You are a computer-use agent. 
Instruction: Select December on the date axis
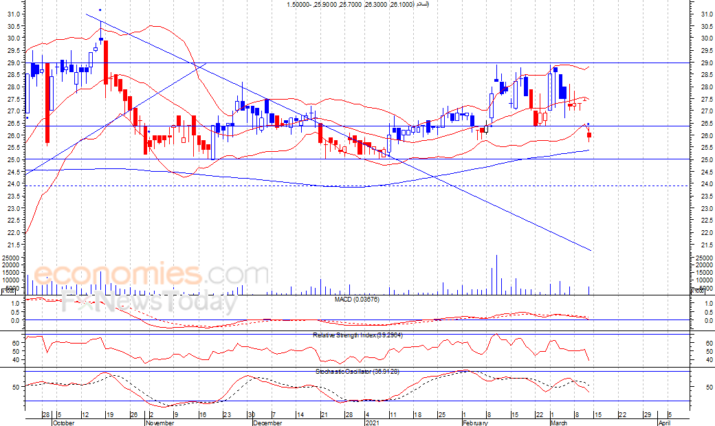coord(267,423)
